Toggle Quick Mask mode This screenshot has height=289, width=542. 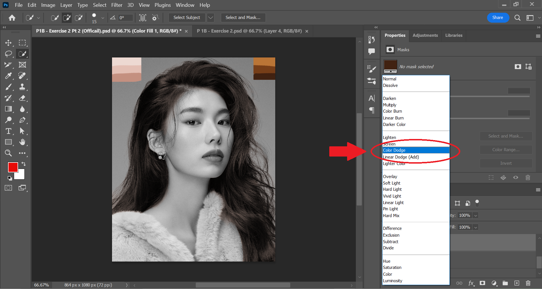(x=8, y=188)
